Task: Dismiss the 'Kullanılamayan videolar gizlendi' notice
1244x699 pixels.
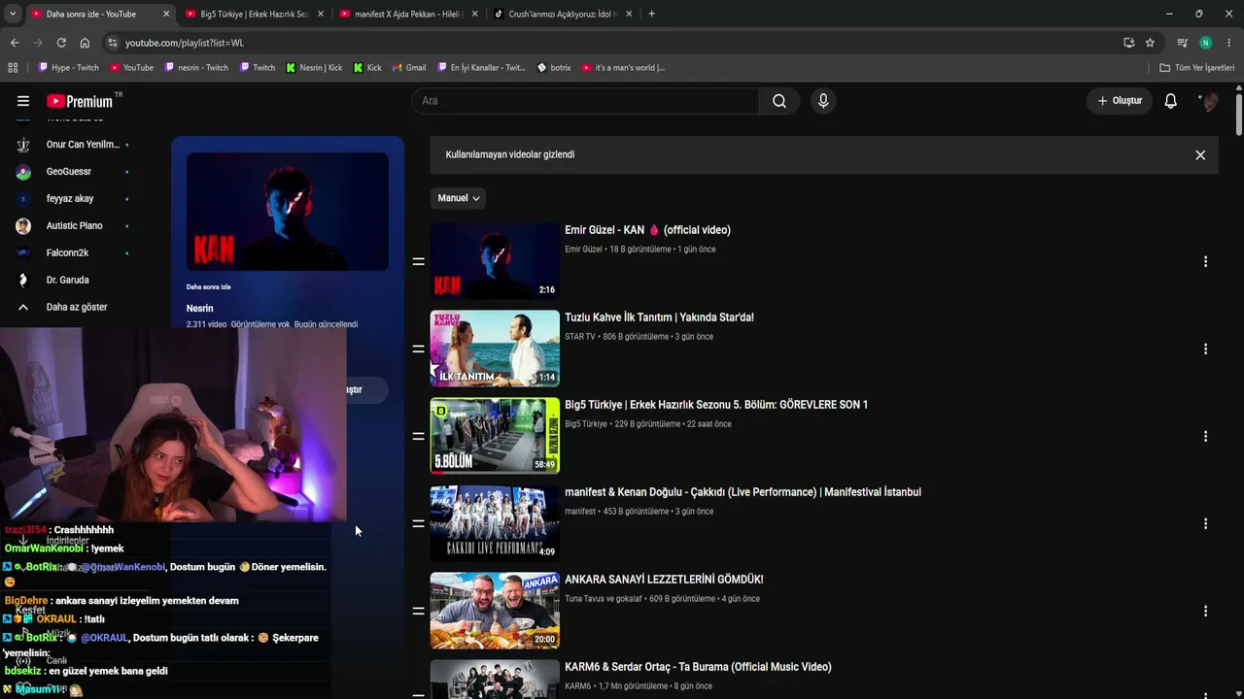Action: click(x=1200, y=154)
